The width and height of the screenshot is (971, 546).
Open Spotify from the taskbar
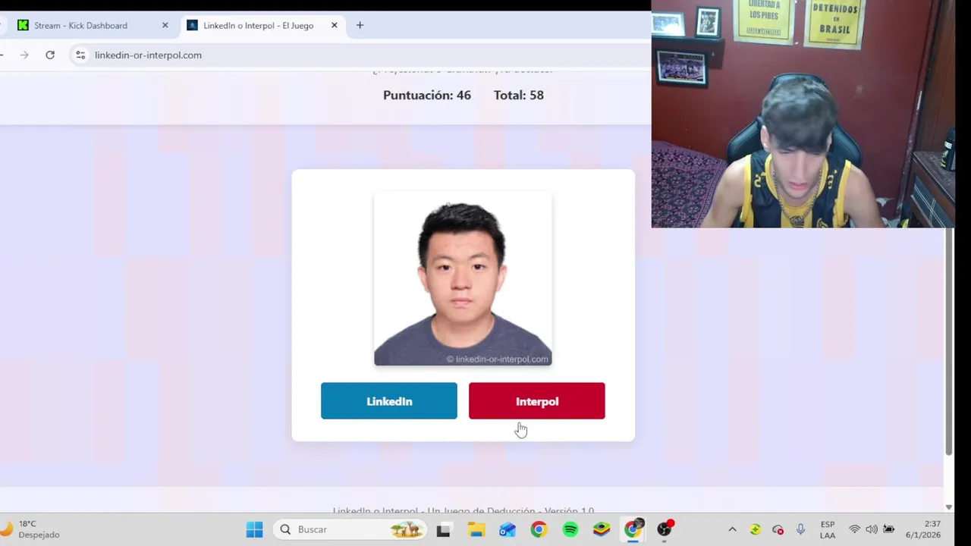(x=570, y=529)
